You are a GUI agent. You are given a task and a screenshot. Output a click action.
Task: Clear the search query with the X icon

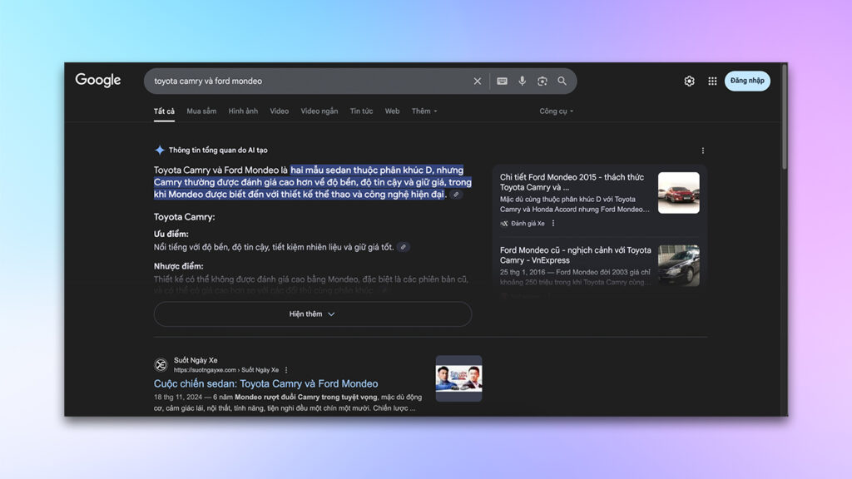pos(477,81)
